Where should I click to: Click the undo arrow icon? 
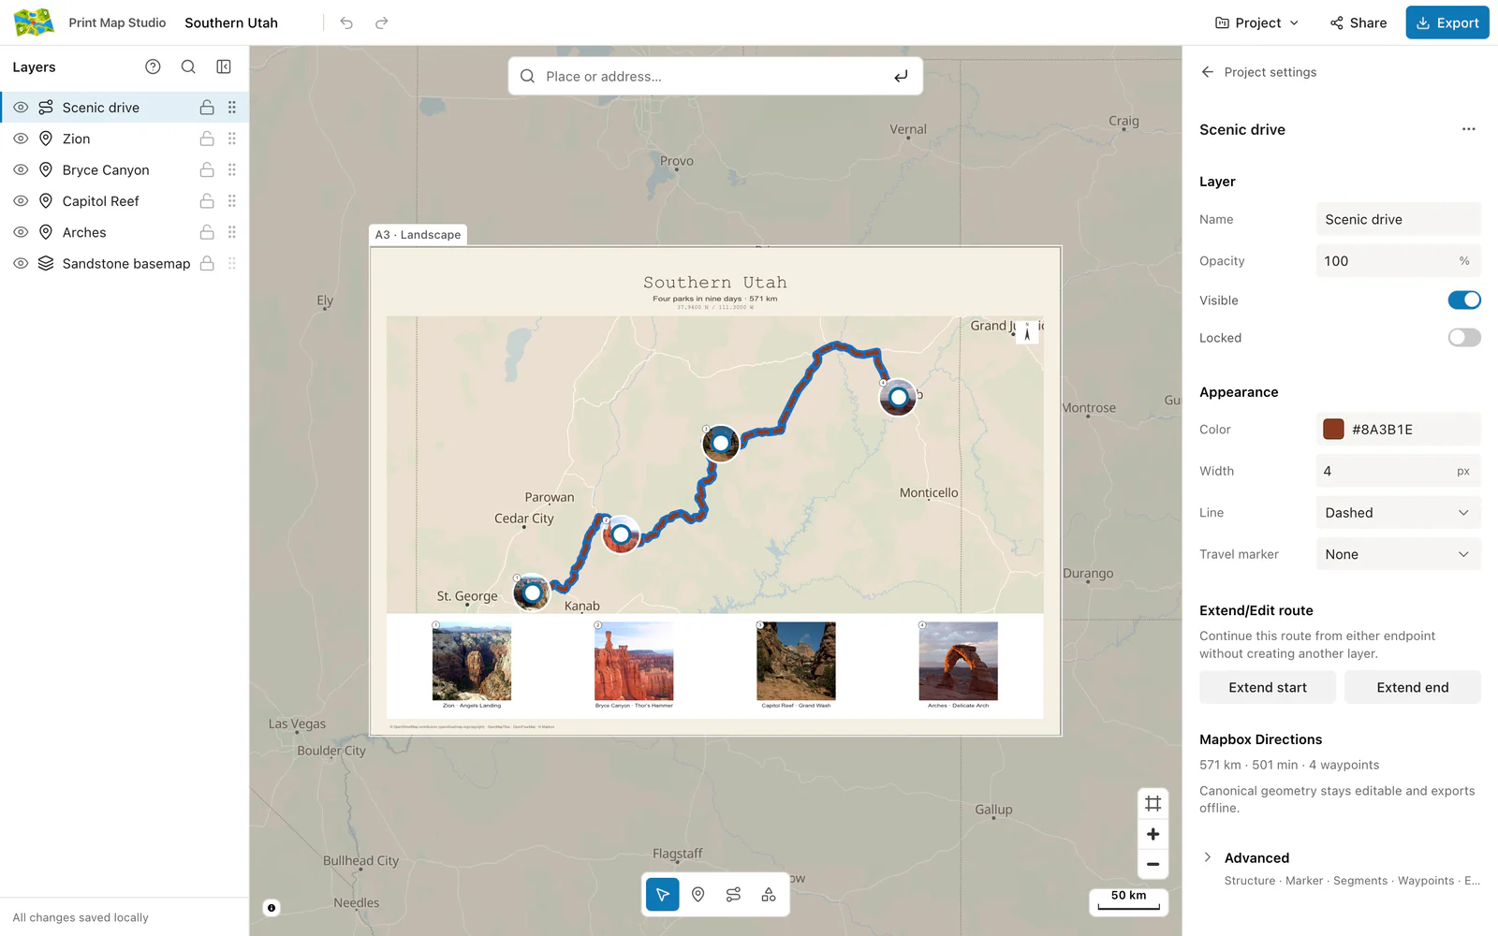[x=346, y=22]
